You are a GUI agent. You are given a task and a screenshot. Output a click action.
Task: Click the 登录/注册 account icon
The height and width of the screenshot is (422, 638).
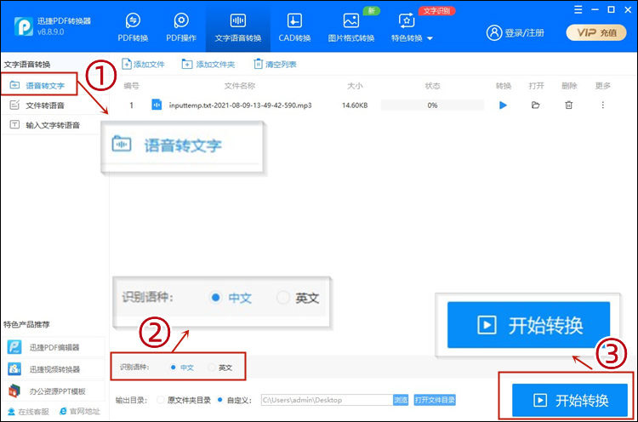tap(494, 32)
